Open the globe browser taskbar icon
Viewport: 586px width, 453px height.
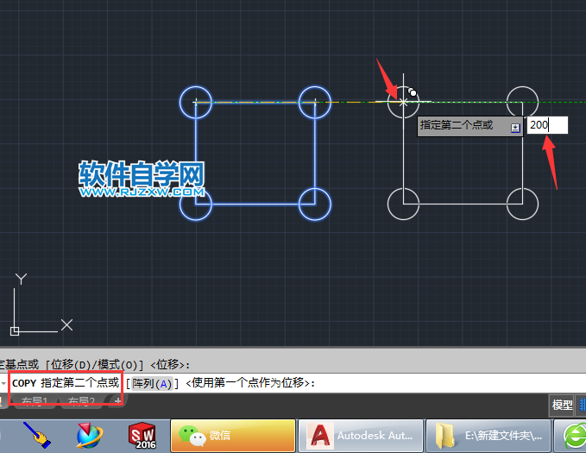click(89, 436)
